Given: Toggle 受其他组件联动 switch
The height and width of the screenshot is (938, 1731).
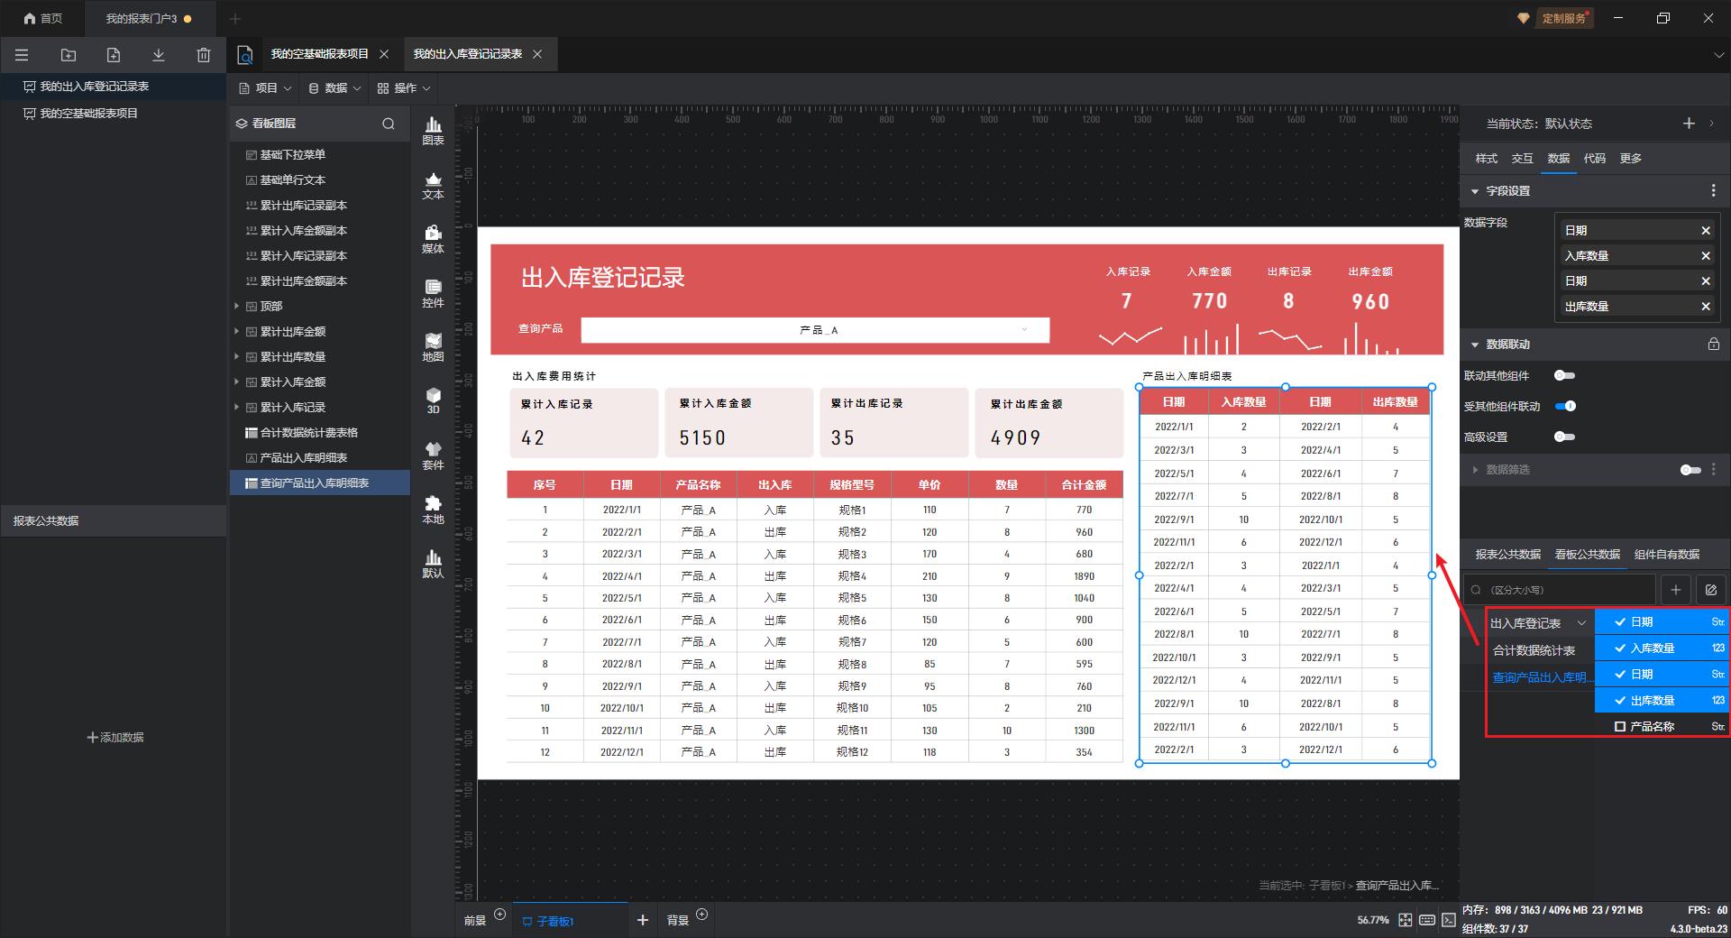Looking at the screenshot, I should click(1565, 406).
